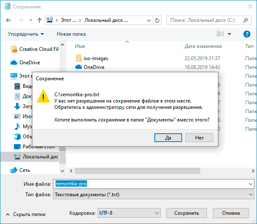Click the Этот компьютер monitor icon
The height and width of the screenshot is (224, 257).
coord(14,76)
